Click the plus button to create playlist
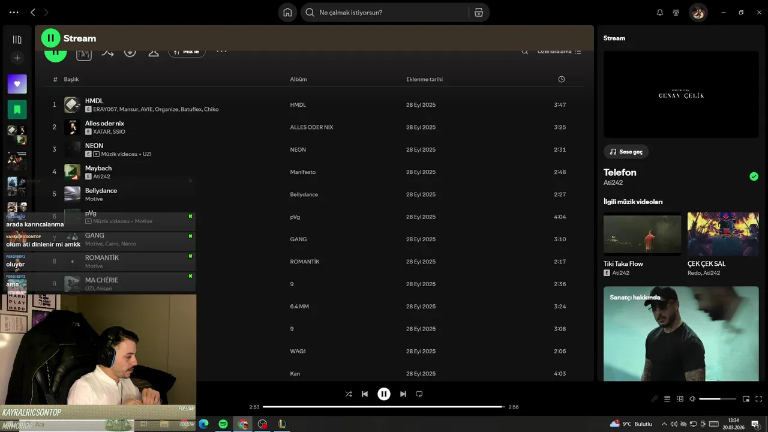Viewport: 768px width, 432px height. [x=17, y=58]
